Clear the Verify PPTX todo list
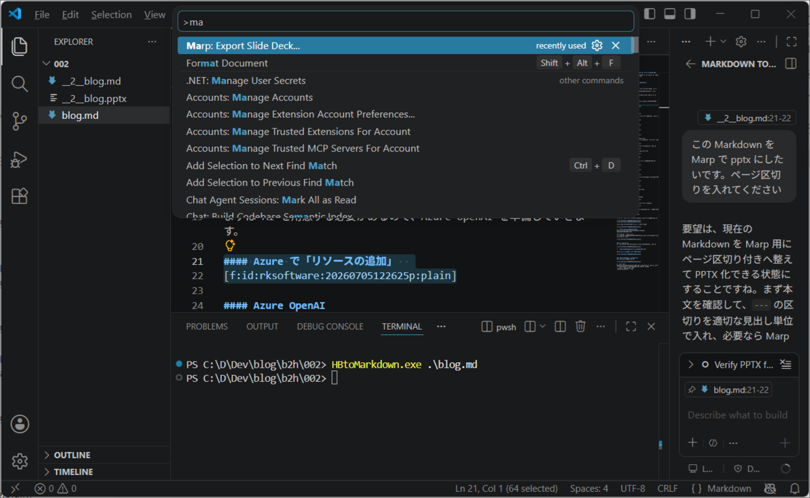The width and height of the screenshot is (810, 498). point(785,364)
